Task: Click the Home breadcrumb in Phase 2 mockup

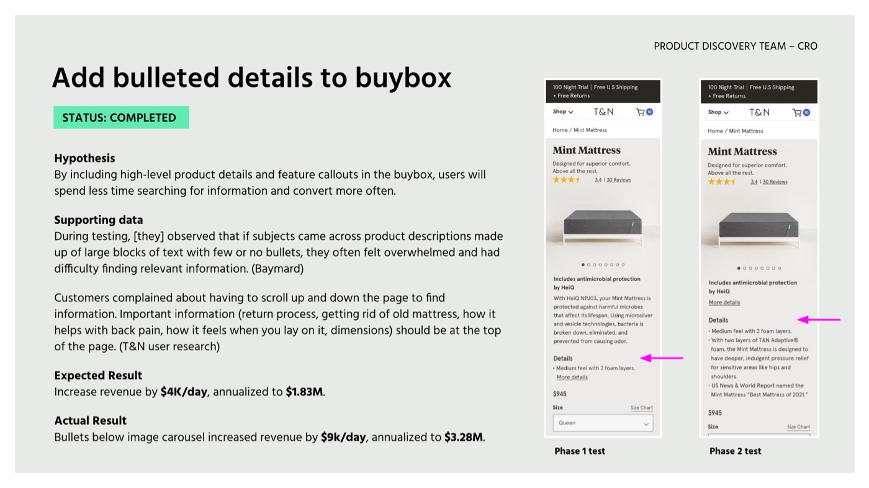Action: [715, 131]
